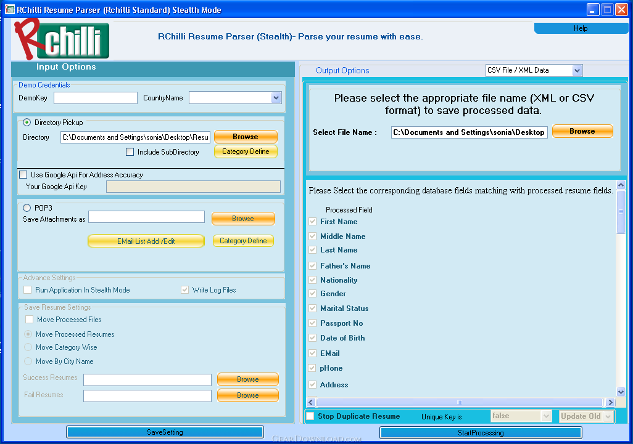Open the CSV File / XML Data dropdown

(x=534, y=70)
